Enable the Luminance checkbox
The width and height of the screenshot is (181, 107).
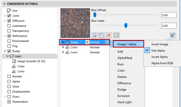(x=9, y=26)
